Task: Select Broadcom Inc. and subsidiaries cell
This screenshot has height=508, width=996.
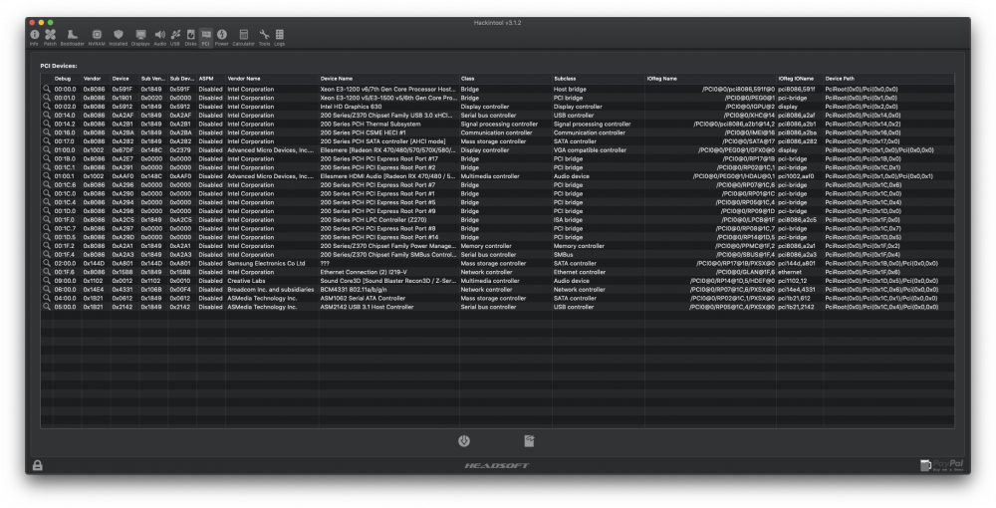Action: pos(271,289)
